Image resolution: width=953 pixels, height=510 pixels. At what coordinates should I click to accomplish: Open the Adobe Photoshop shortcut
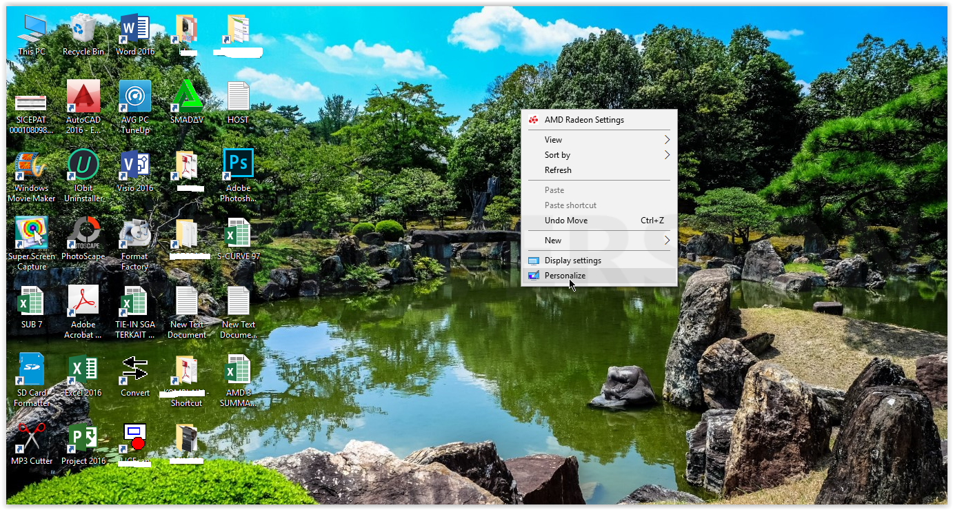(x=239, y=176)
